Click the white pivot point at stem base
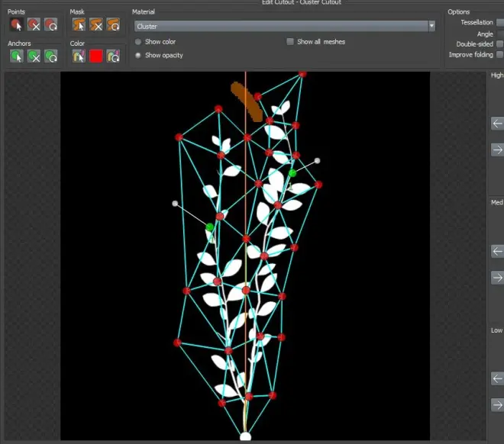 click(246, 436)
